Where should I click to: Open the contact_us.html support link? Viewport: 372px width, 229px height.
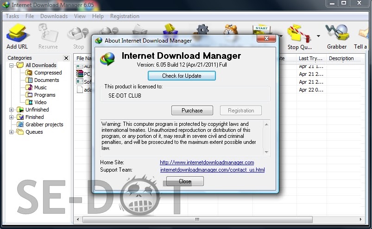[x=212, y=170]
